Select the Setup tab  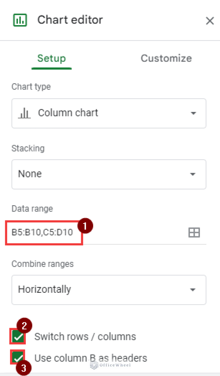[x=52, y=58]
